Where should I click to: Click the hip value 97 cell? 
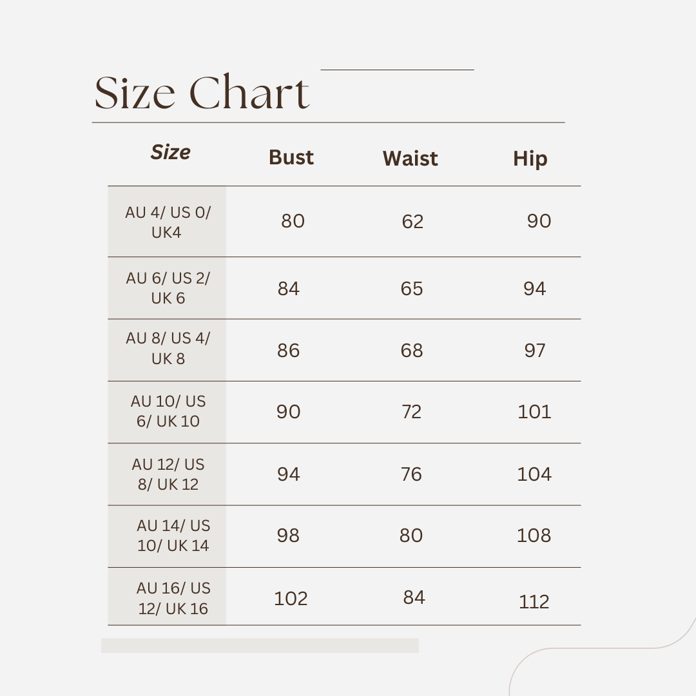click(534, 351)
